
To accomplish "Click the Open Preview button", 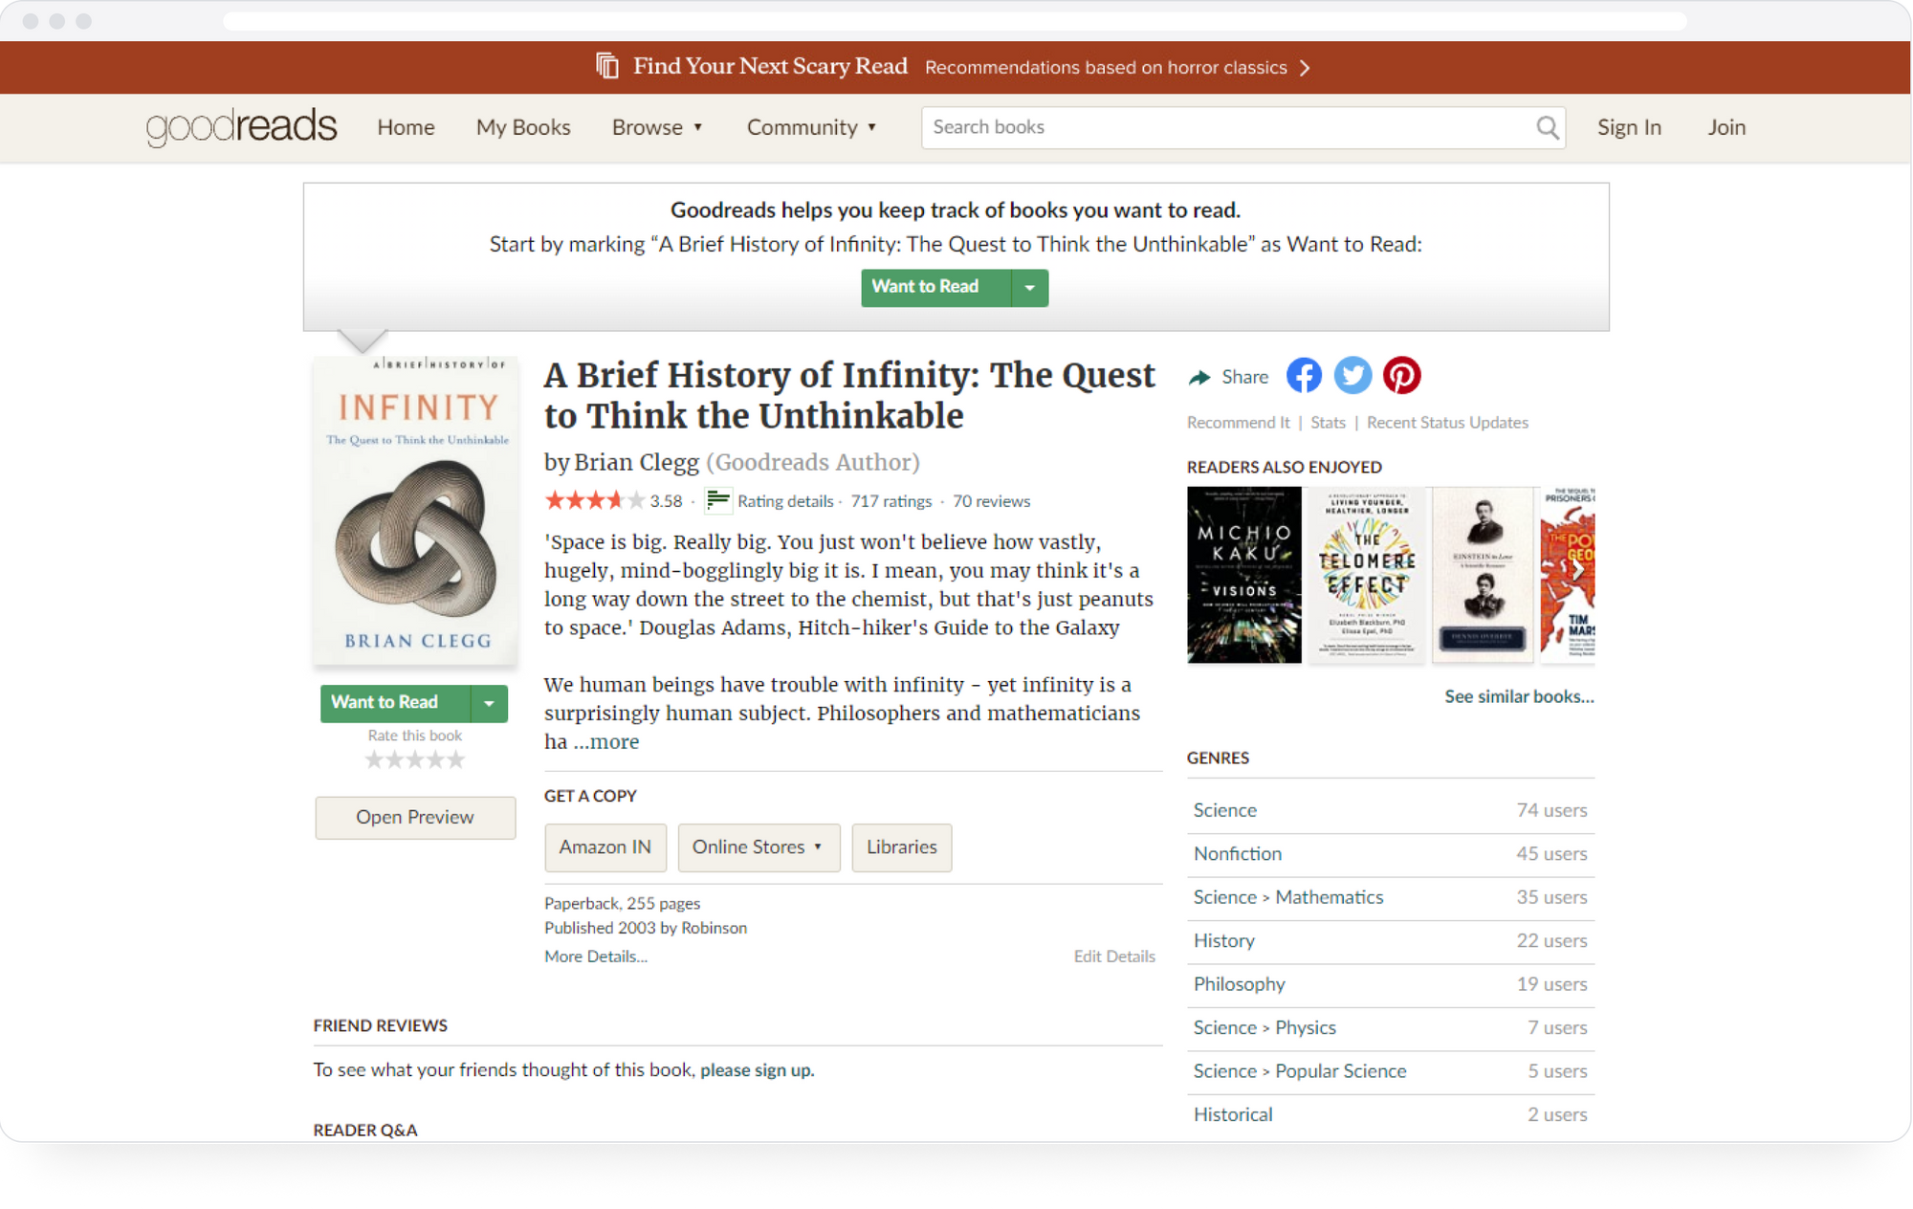I will [x=415, y=818].
